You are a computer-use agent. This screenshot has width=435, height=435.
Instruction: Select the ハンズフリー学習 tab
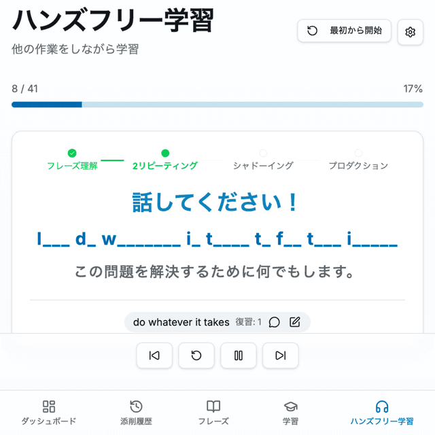pos(382,413)
